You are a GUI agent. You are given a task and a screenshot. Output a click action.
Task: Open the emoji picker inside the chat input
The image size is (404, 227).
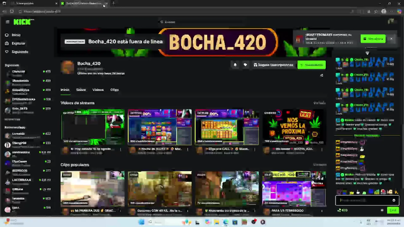(394, 200)
